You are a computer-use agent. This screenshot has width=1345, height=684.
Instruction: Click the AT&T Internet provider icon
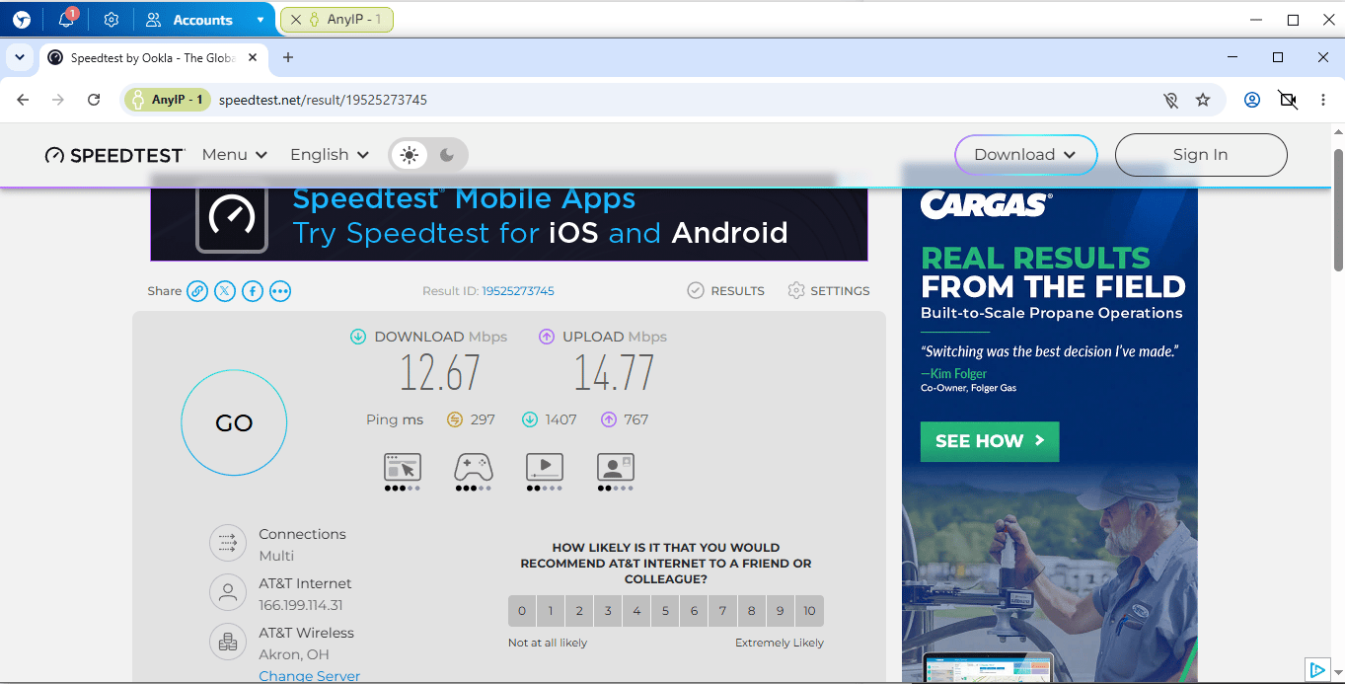(x=228, y=592)
